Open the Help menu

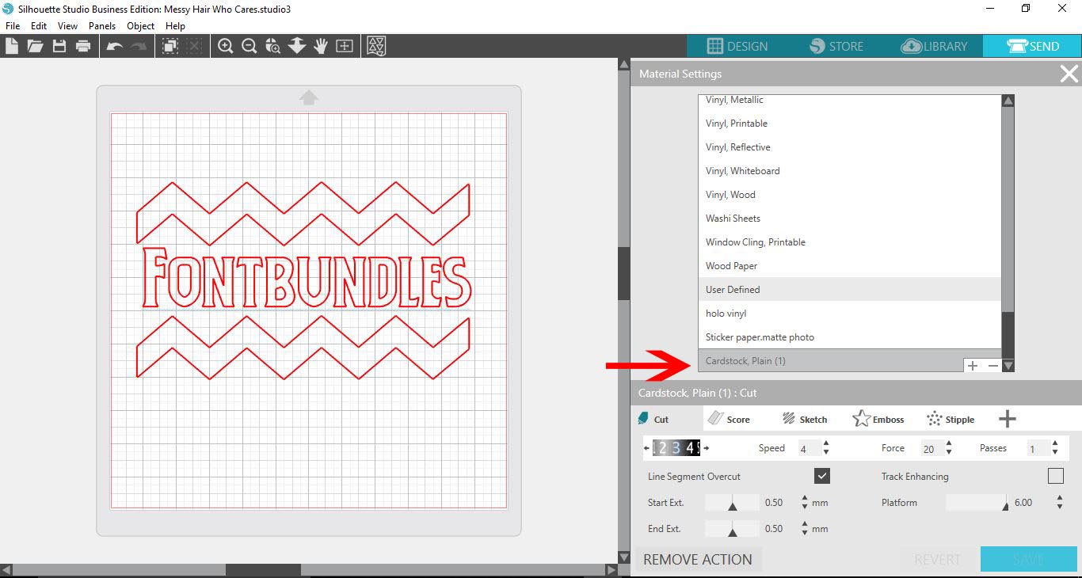(175, 26)
